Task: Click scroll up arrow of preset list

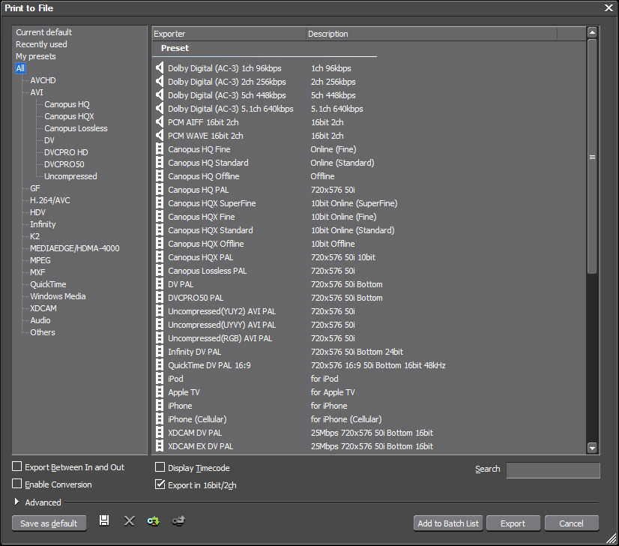Action: pos(592,32)
